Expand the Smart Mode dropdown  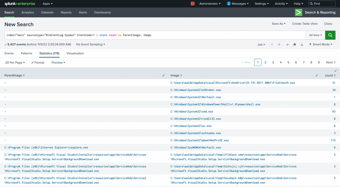coord(321,45)
